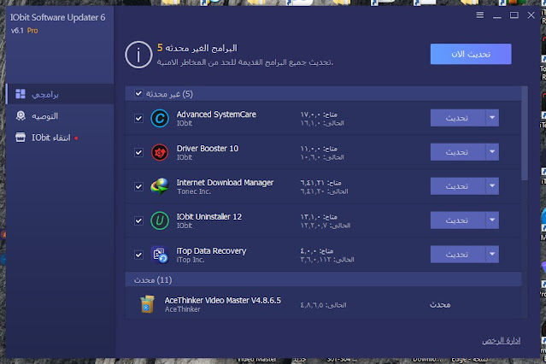Click the badge icon next to التوصية
This screenshot has width=546, height=364.
tap(21, 115)
